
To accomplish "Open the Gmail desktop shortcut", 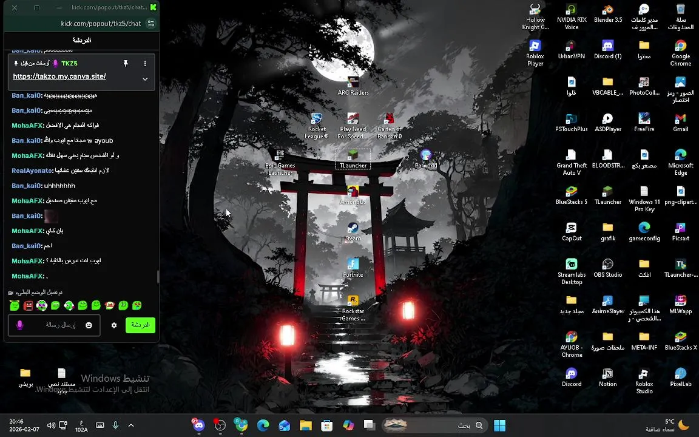I will coord(680,122).
